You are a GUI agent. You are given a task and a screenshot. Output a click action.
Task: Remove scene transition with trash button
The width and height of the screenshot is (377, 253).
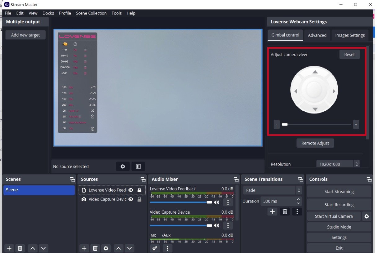[x=285, y=211]
